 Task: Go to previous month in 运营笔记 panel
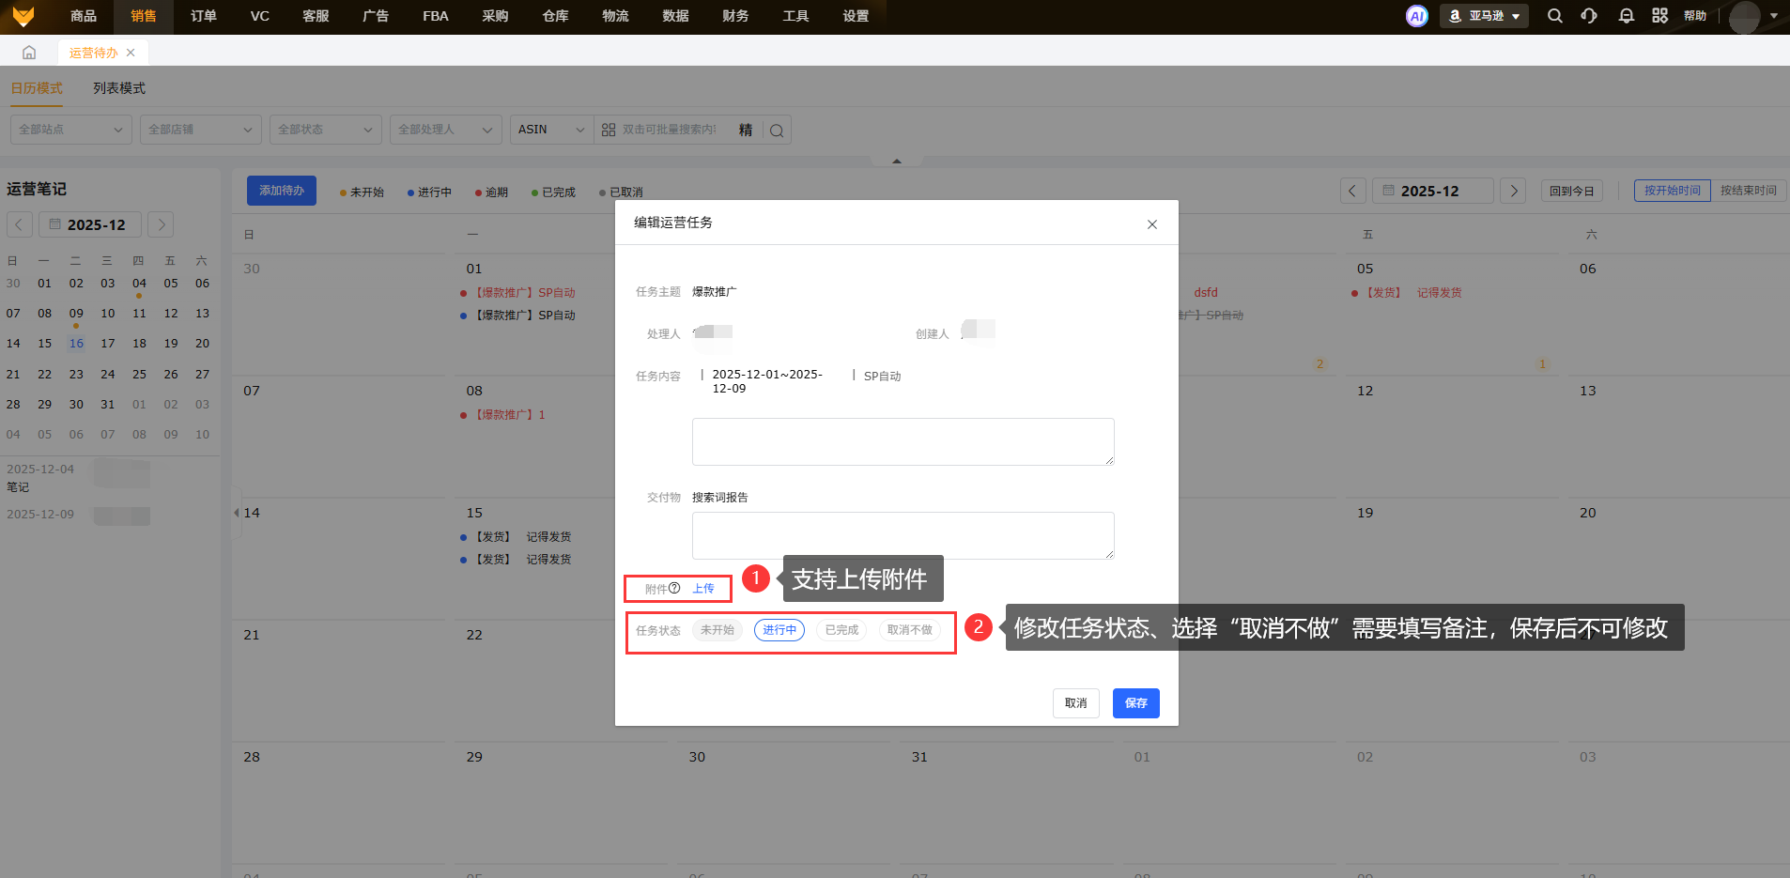tap(20, 224)
